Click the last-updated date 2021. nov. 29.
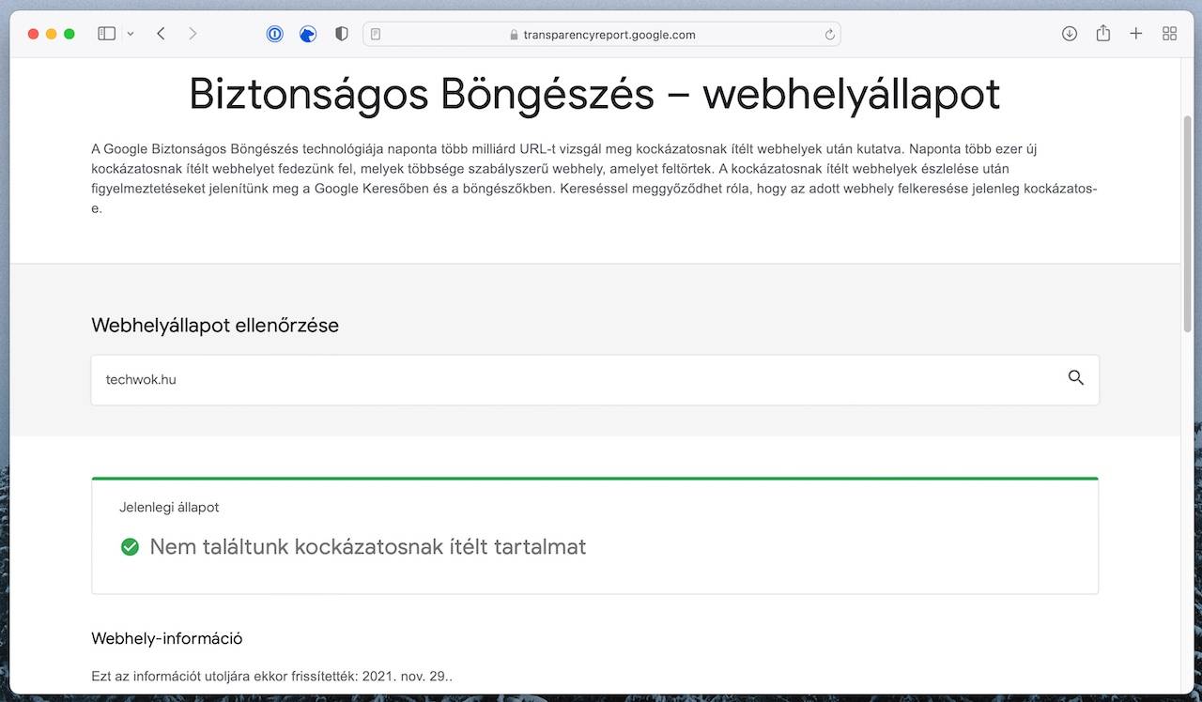This screenshot has width=1202, height=702. (x=405, y=676)
